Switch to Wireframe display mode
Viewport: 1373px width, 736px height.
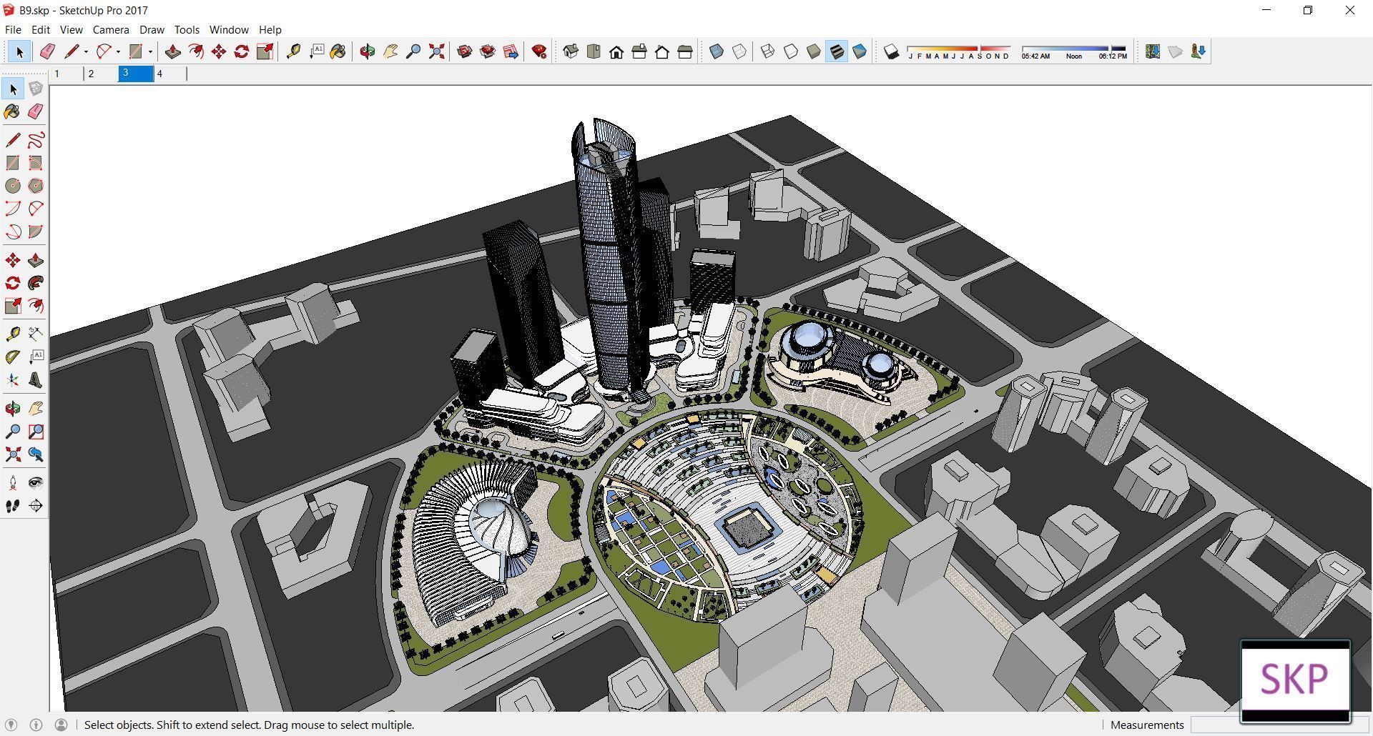tap(767, 51)
